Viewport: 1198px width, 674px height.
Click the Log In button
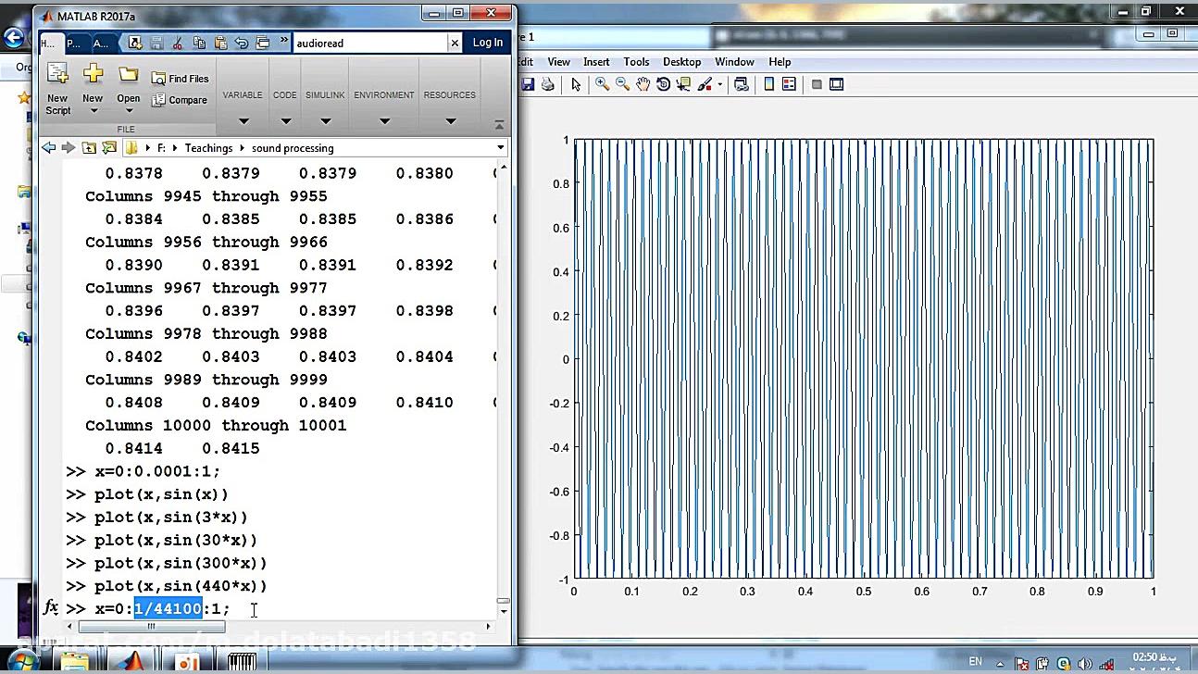pyautogui.click(x=488, y=43)
